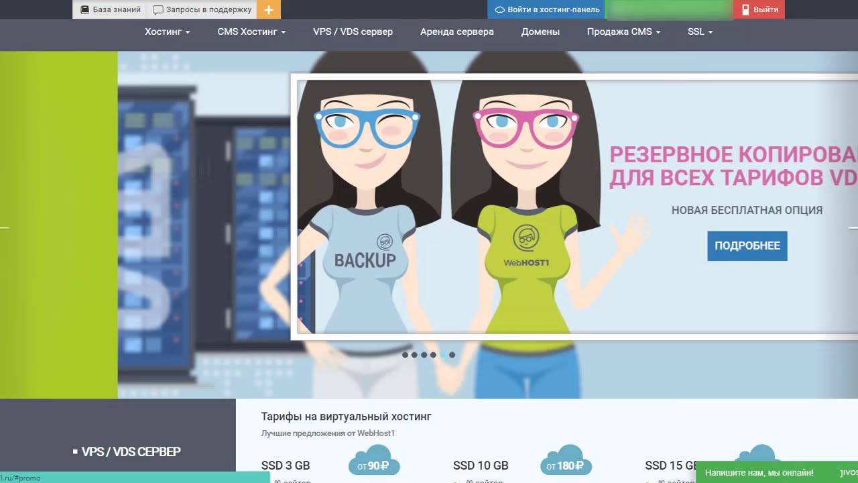
Task: Select the third carousel indicator dot
Action: (x=424, y=355)
